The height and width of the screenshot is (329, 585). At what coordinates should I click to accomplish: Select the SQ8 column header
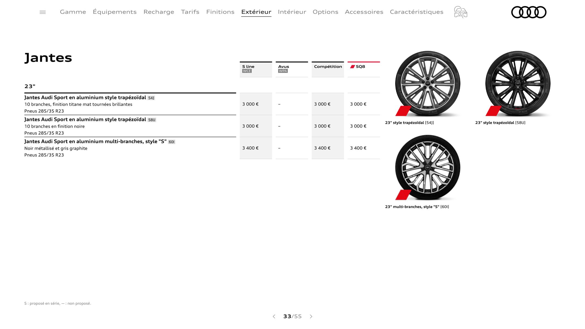(364, 69)
